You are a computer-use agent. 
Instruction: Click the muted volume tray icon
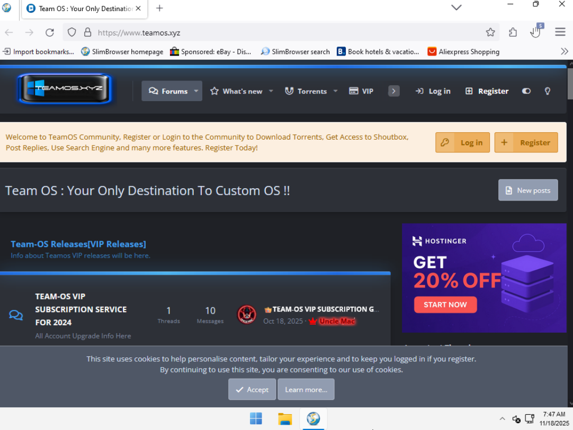click(x=516, y=419)
